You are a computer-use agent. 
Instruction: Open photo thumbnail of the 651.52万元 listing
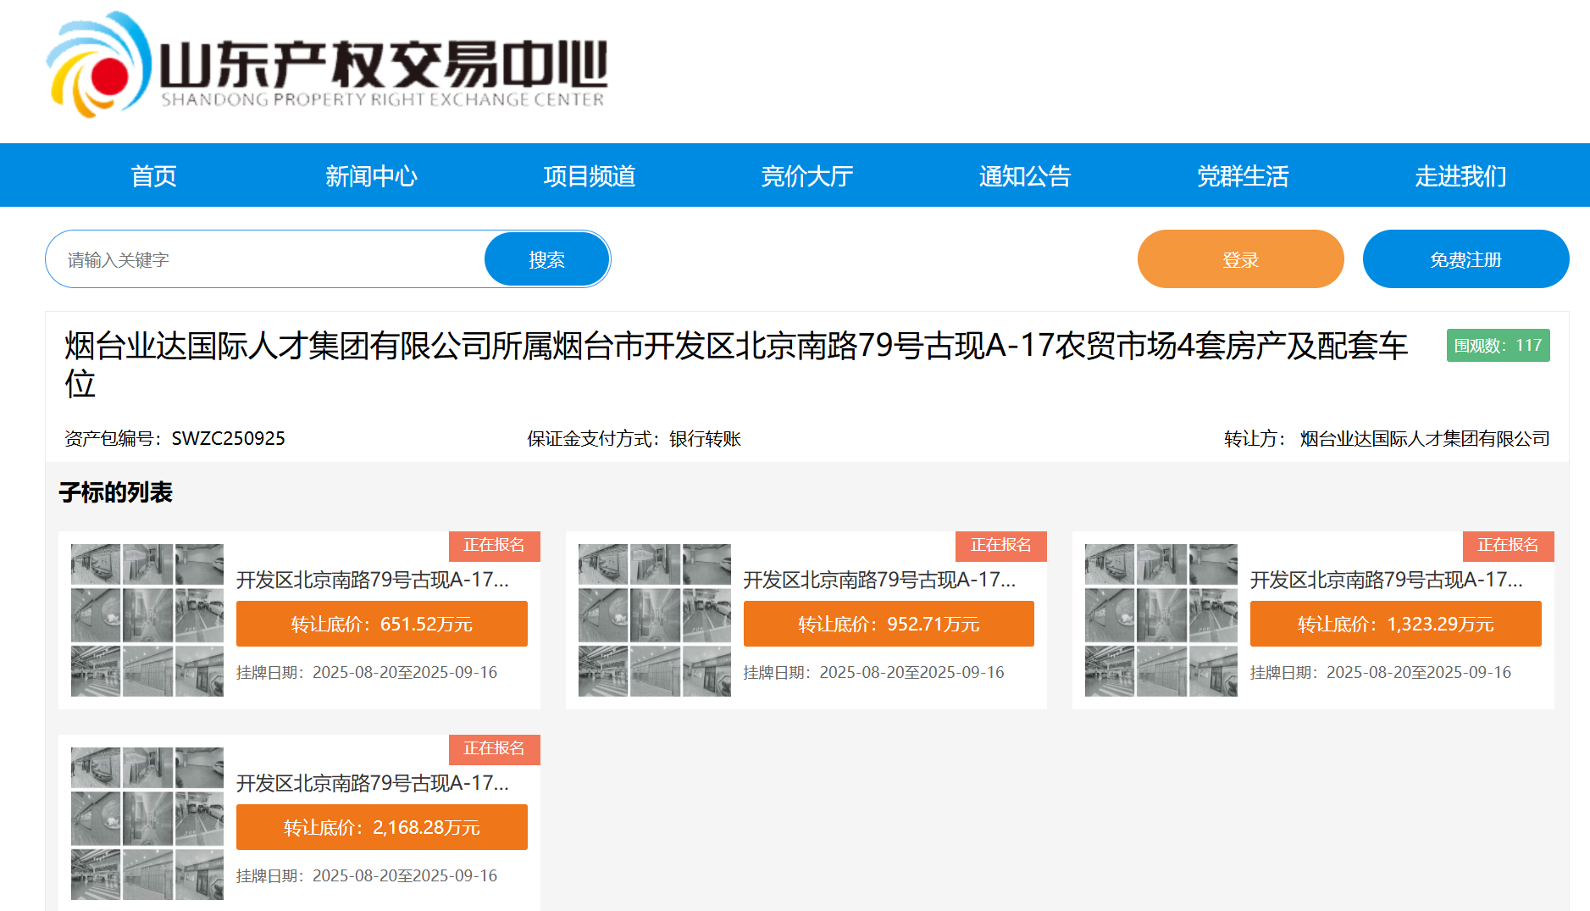tap(147, 620)
